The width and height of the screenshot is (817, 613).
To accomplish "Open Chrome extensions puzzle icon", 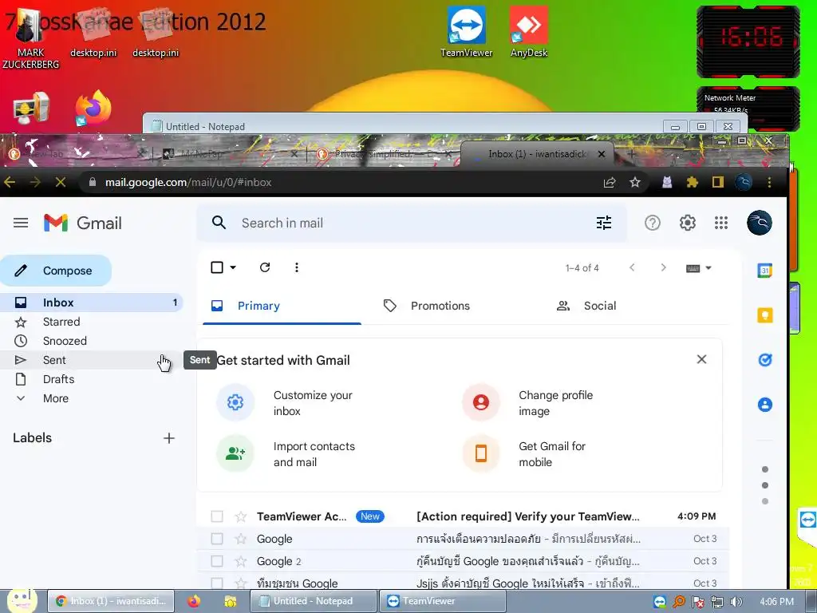I will [x=693, y=183].
